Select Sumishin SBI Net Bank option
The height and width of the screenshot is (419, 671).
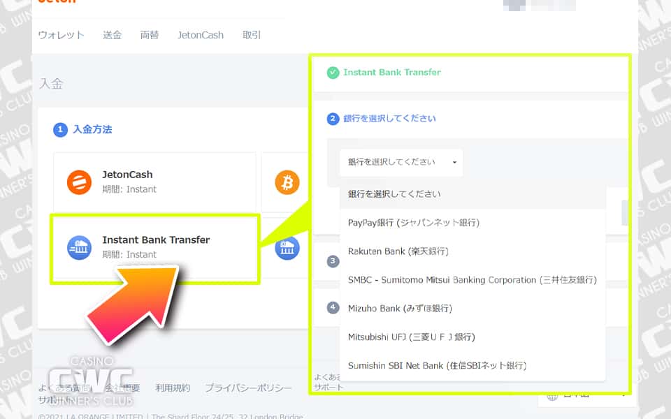point(472,366)
